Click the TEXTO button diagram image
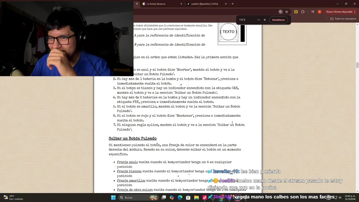This screenshot has width=359, height=202. click(x=232, y=33)
